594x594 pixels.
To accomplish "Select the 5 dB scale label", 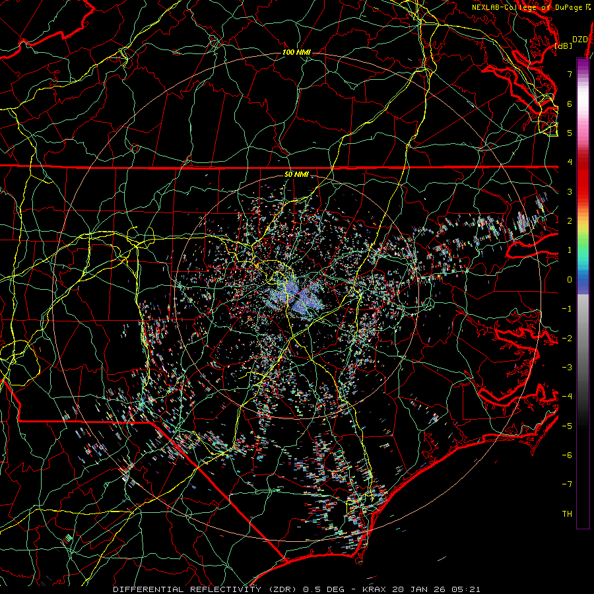I will (x=570, y=133).
